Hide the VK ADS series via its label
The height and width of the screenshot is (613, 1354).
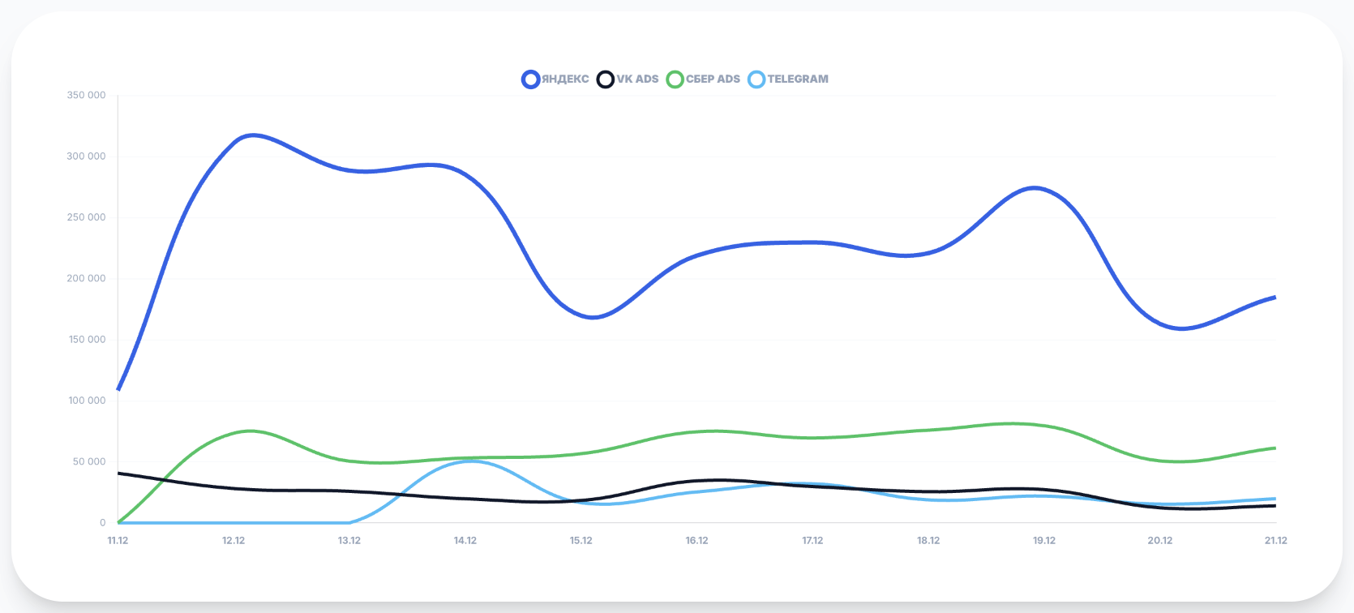click(637, 79)
